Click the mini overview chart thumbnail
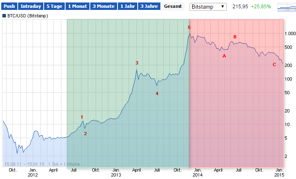 tap(287, 7)
